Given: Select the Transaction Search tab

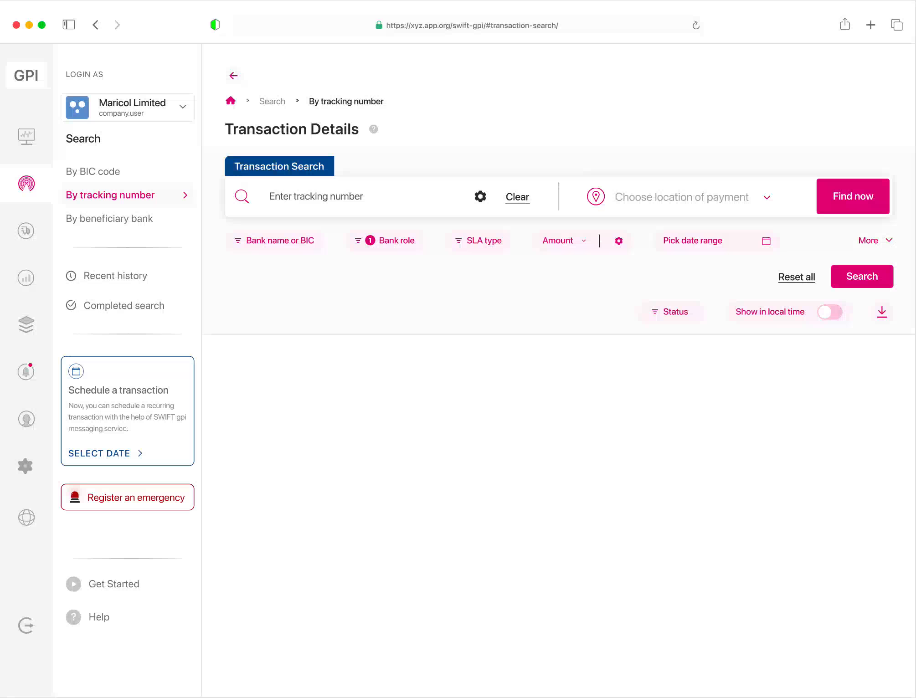Looking at the screenshot, I should click(x=279, y=166).
